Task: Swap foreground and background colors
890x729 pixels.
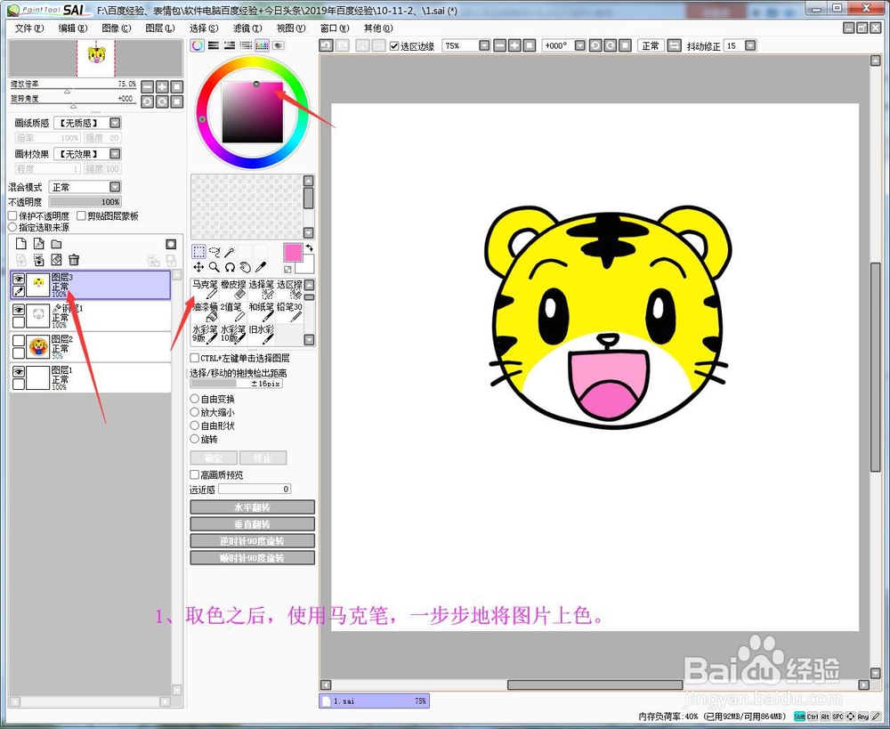Action: pos(310,248)
